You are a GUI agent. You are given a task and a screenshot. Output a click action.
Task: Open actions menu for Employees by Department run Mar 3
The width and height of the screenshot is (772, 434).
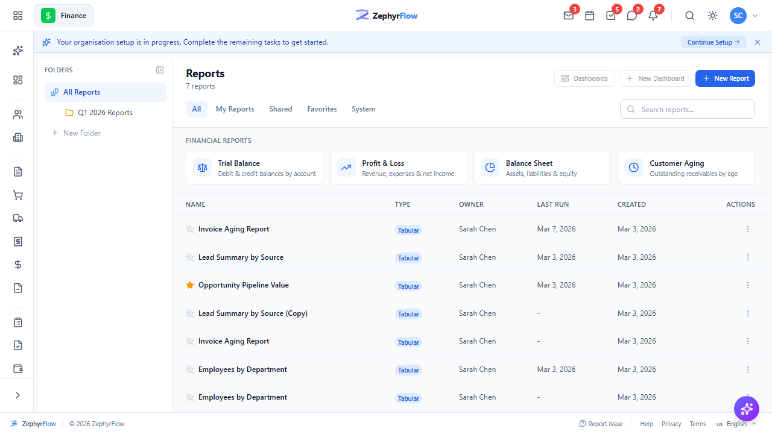(748, 370)
